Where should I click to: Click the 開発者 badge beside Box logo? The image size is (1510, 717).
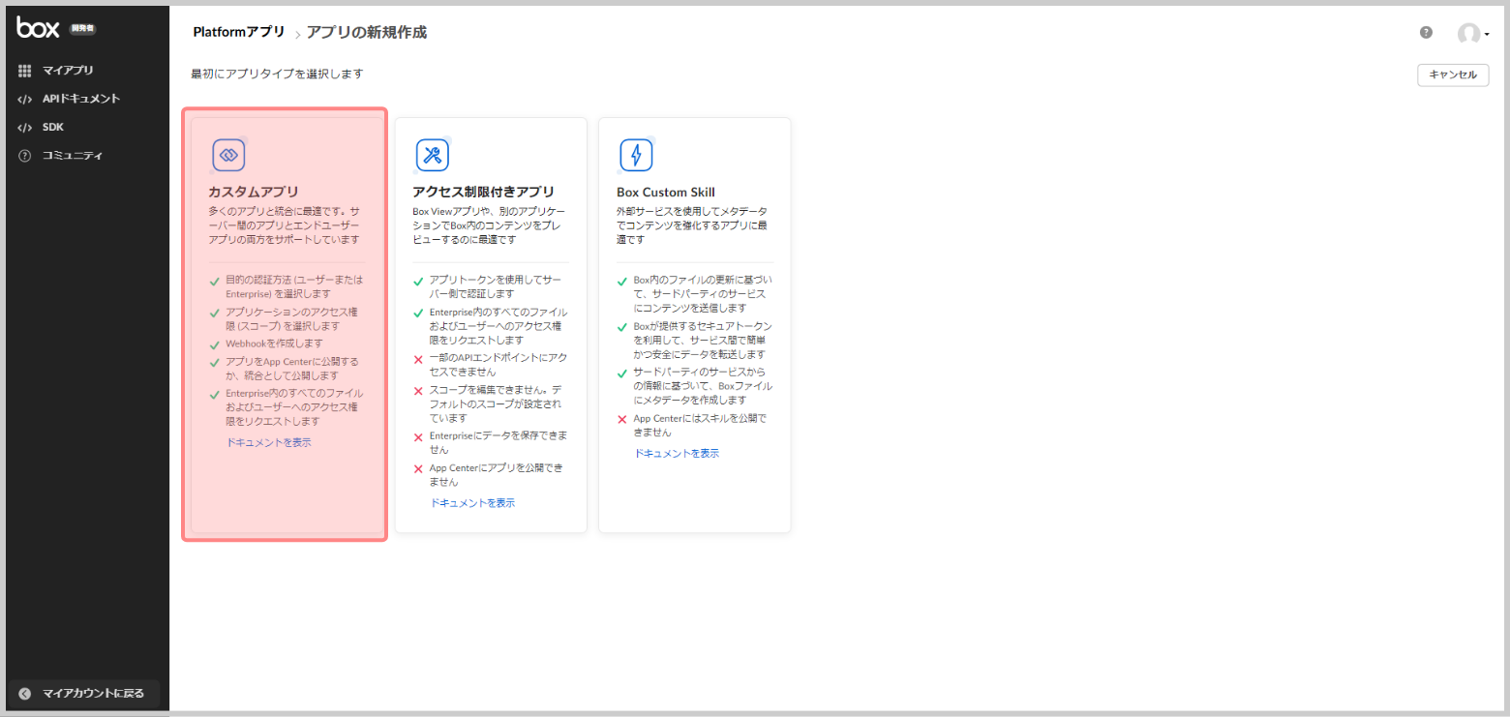pos(82,29)
